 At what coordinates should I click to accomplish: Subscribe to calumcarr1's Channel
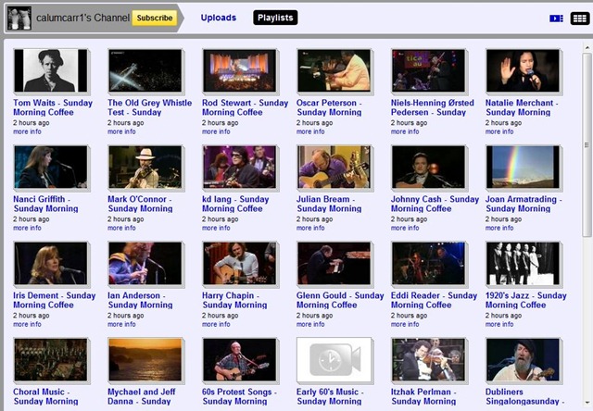coord(155,18)
